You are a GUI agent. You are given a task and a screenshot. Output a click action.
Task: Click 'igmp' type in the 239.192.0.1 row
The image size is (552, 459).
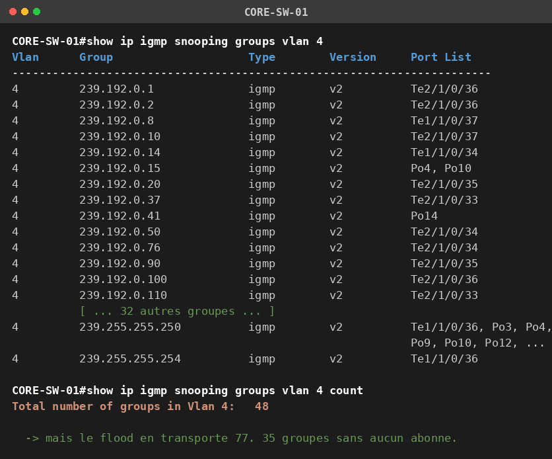pyautogui.click(x=262, y=89)
